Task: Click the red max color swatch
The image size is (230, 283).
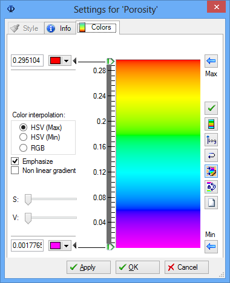Action: 56,60
